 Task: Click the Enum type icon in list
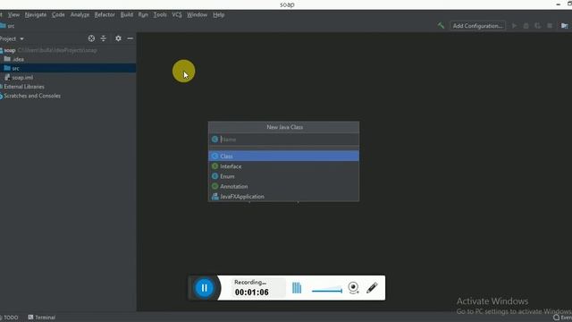pyautogui.click(x=214, y=176)
